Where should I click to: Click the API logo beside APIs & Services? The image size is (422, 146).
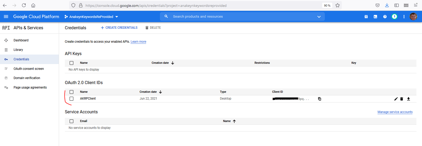click(x=6, y=28)
